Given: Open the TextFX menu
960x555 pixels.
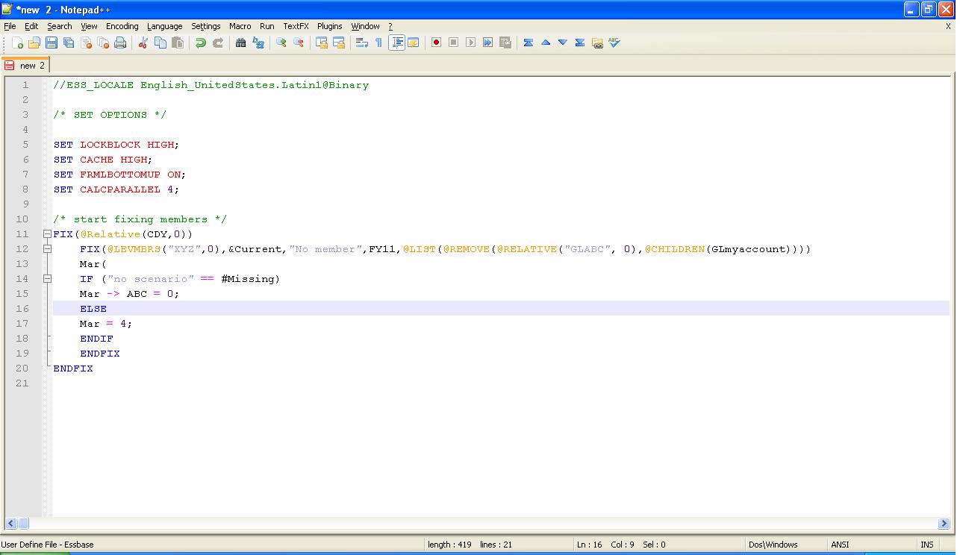Looking at the screenshot, I should click(x=296, y=26).
